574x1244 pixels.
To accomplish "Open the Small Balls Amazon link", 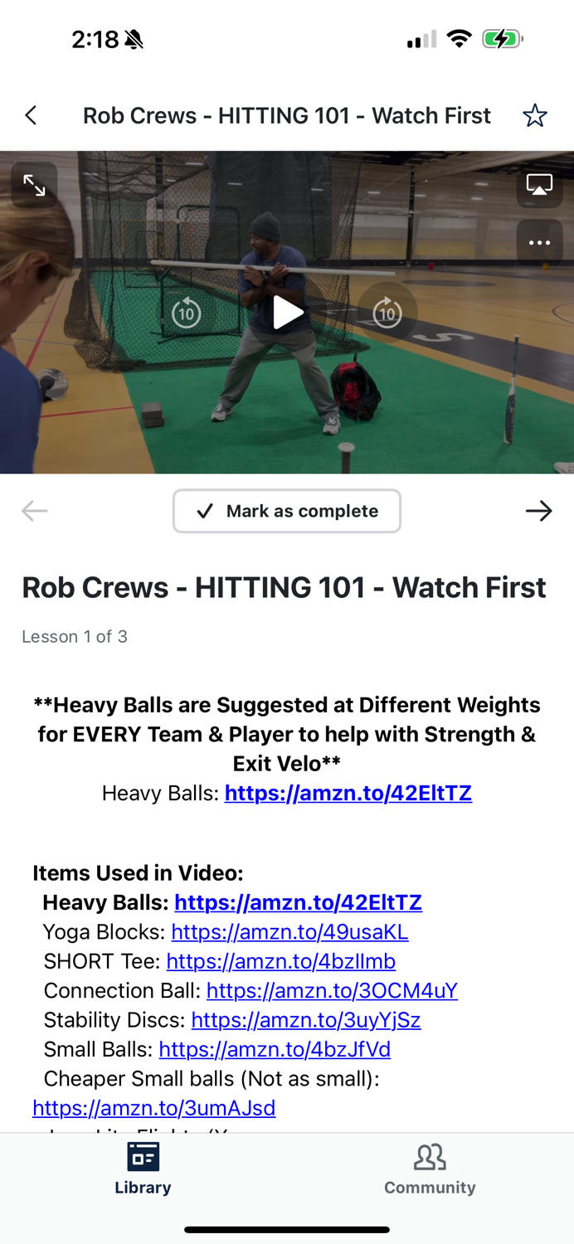I will (275, 1049).
